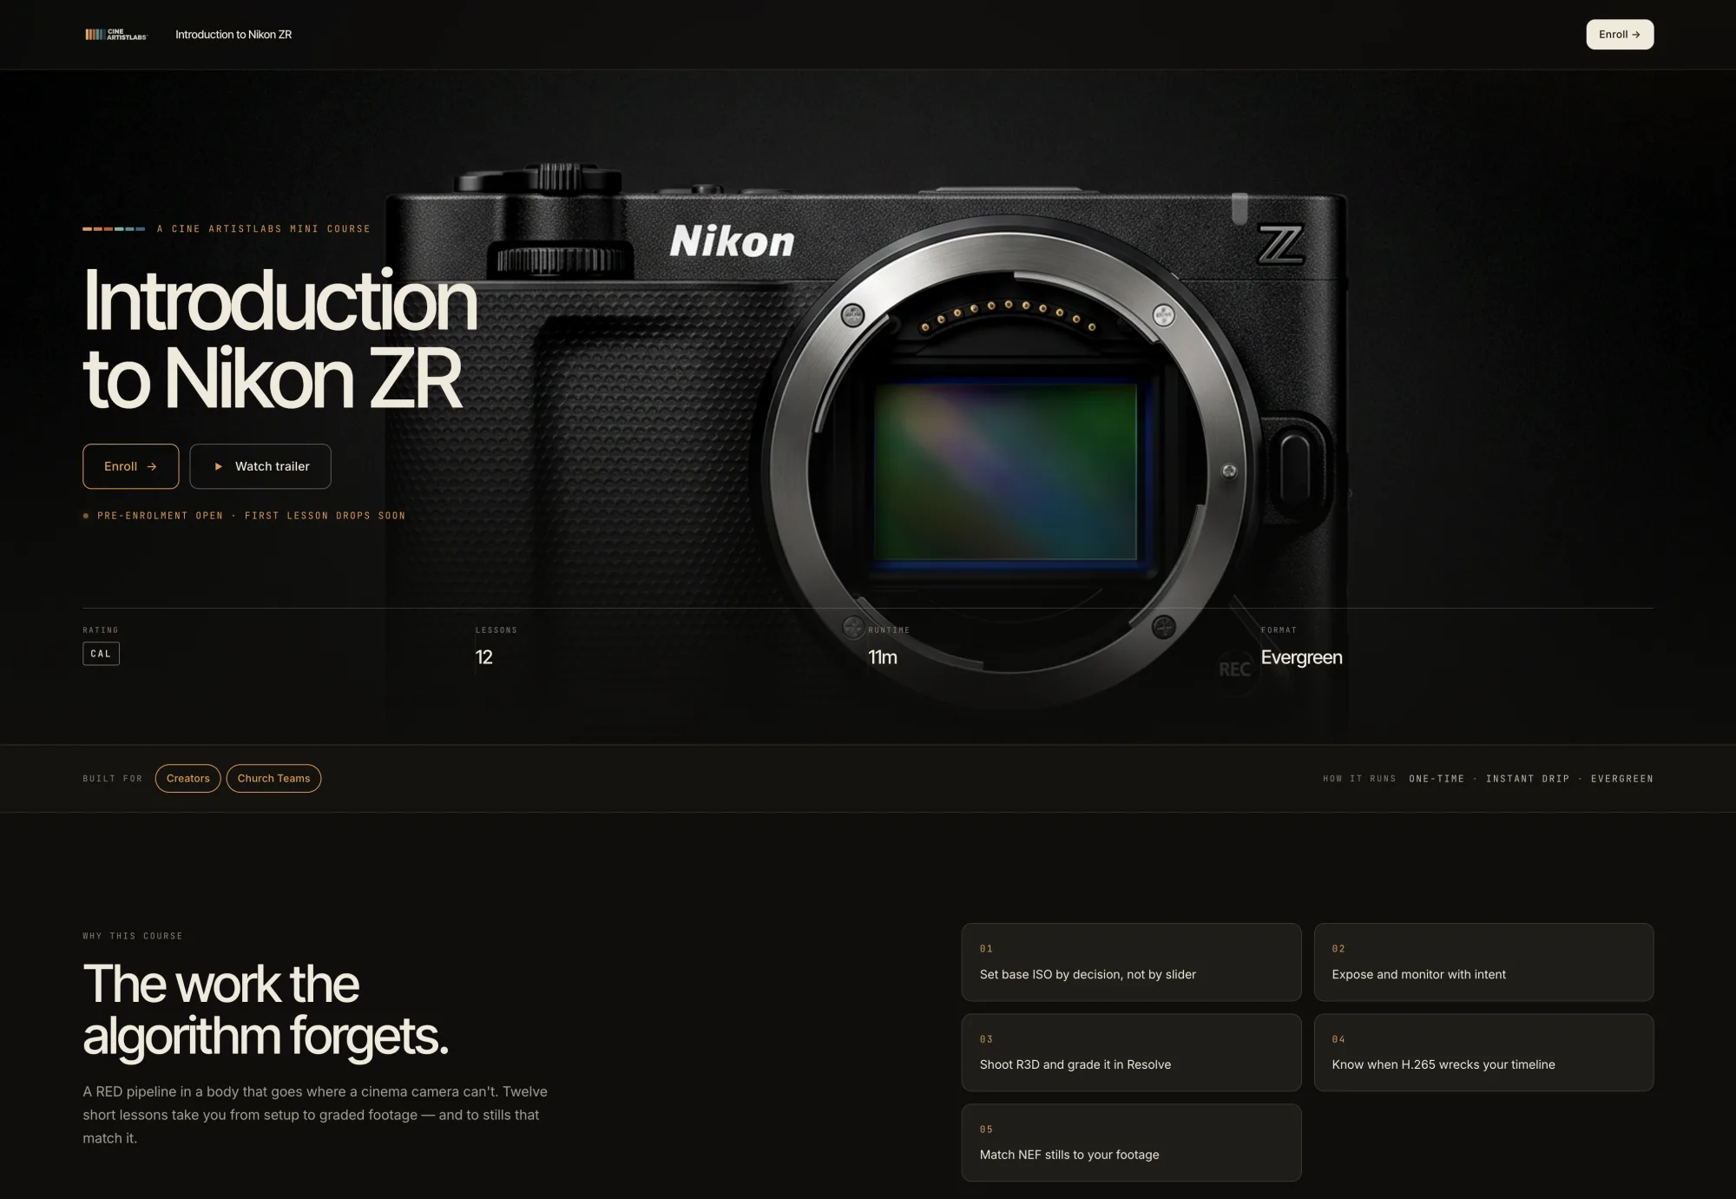Open card 05 Match NEF stills to your footage
The image size is (1736, 1199).
click(x=1131, y=1143)
